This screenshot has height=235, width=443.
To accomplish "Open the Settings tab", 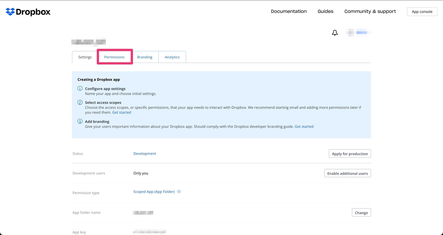I will pyautogui.click(x=85, y=57).
